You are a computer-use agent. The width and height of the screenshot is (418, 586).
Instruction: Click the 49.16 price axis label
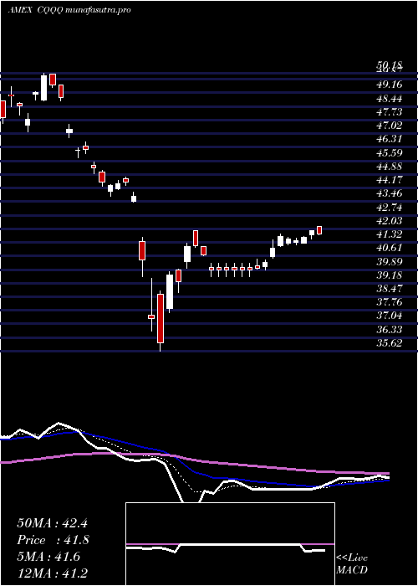tap(390, 85)
